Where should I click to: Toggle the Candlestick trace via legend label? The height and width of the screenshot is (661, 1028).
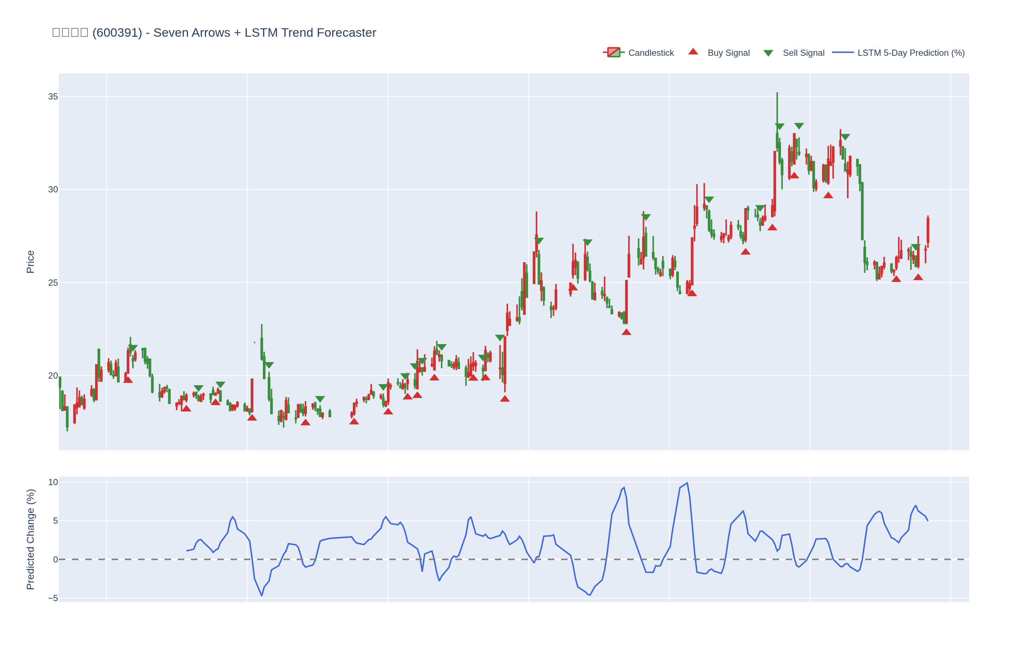point(651,53)
